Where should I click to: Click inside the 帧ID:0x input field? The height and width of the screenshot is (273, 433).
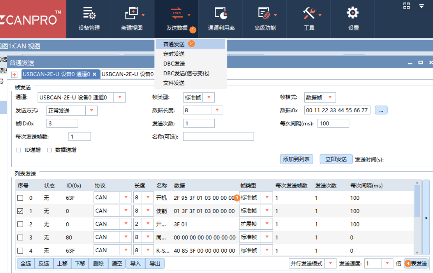click(62, 123)
